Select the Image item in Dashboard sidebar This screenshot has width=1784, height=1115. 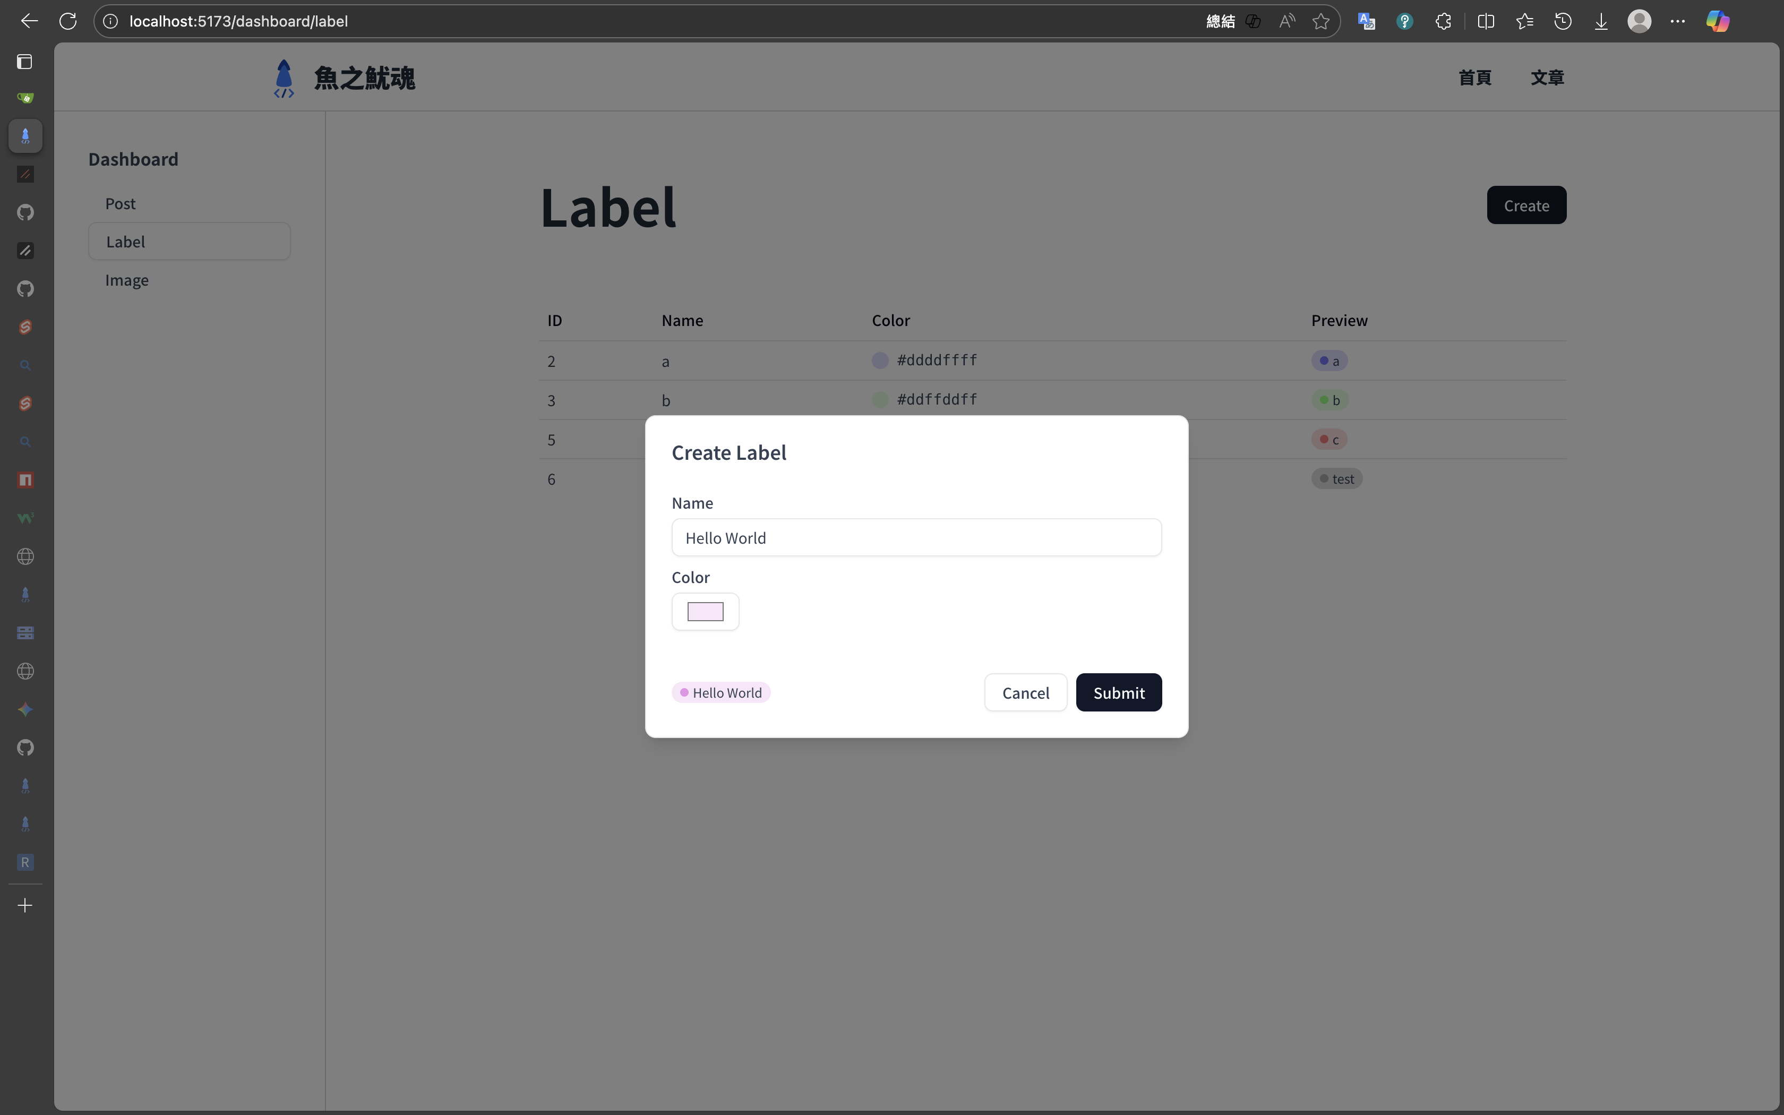(127, 280)
